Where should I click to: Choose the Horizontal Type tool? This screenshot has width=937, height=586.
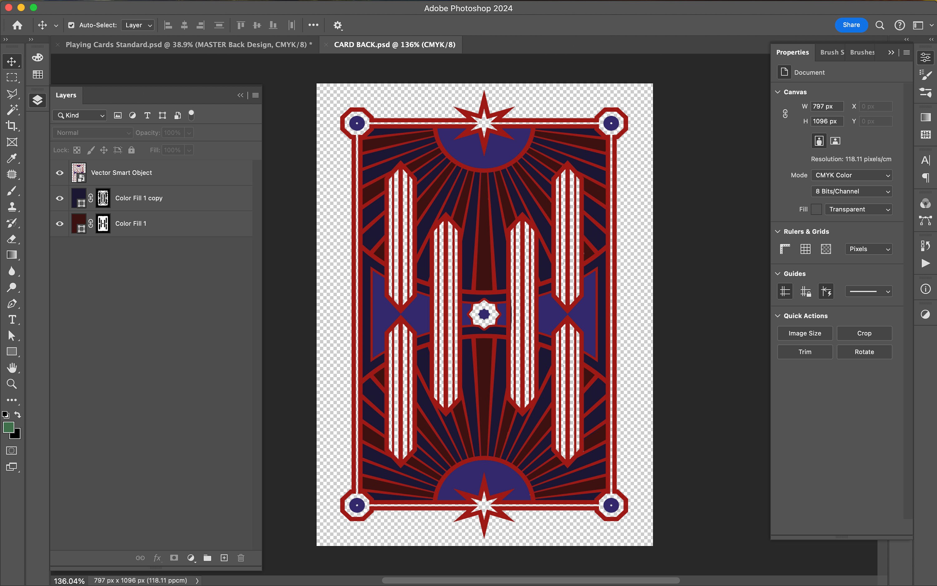pyautogui.click(x=12, y=320)
